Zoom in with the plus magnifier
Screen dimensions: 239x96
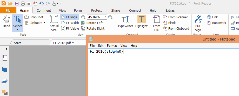(x=110, y=17)
